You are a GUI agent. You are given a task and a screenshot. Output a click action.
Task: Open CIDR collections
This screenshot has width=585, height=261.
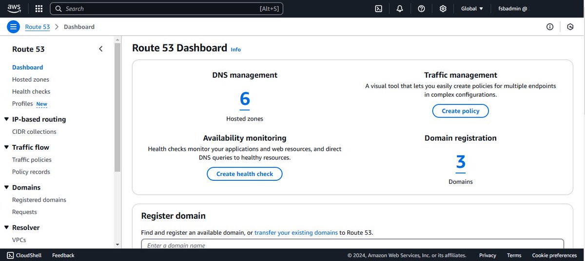click(34, 132)
